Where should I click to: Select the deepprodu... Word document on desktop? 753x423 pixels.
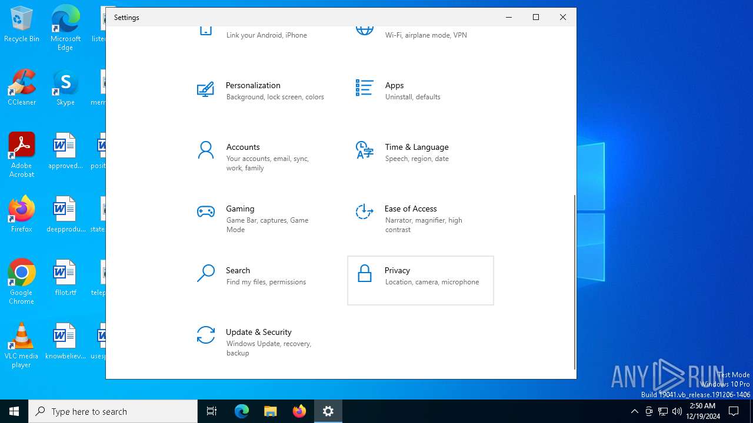65,214
